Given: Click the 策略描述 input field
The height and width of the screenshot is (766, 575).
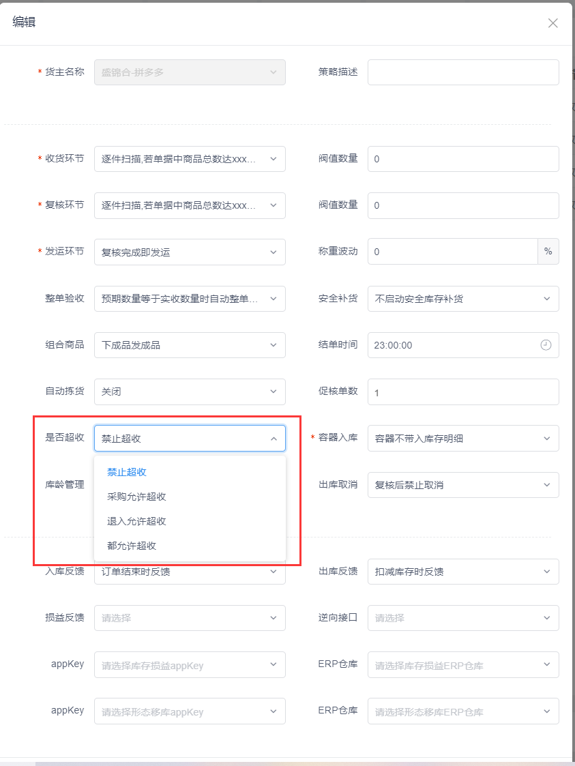Looking at the screenshot, I should (463, 72).
